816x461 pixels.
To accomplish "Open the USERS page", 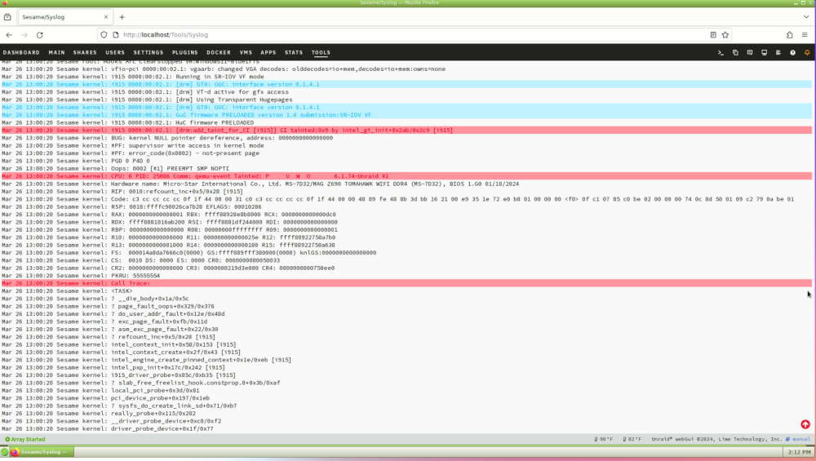I will (115, 52).
